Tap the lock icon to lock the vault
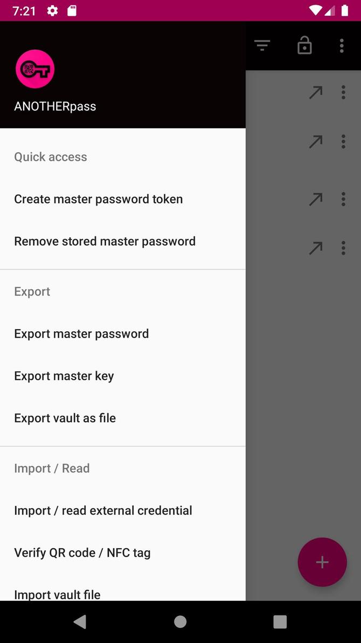This screenshot has width=361, height=643. click(x=304, y=45)
